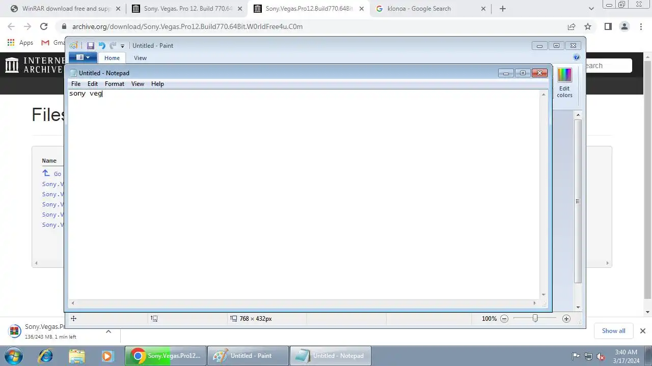The image size is (652, 366).
Task: Click muted volume tray icon
Action: [601, 356]
